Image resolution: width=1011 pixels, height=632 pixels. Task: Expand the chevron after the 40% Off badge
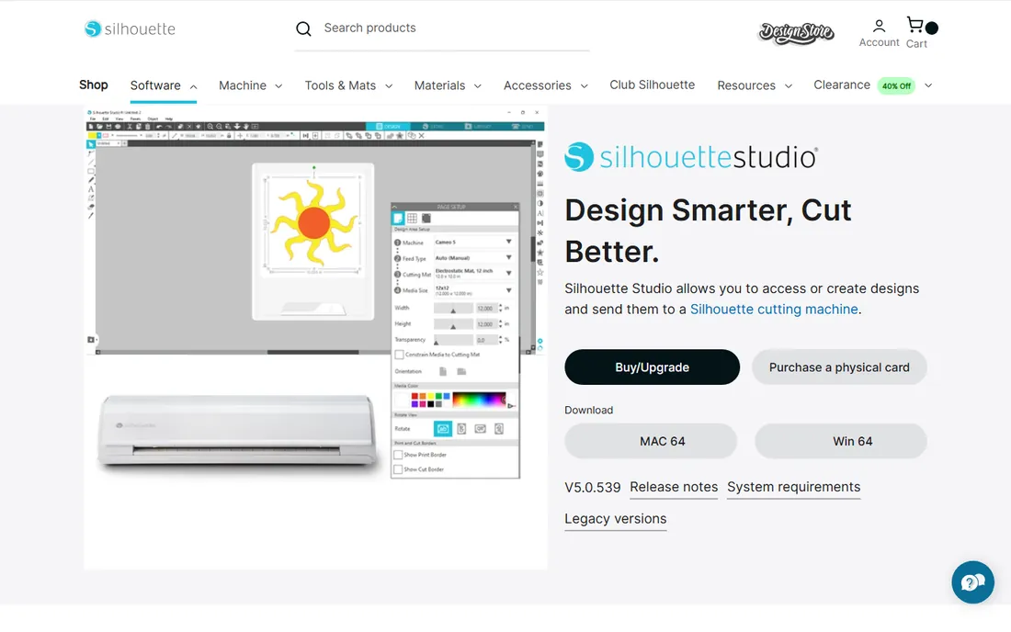click(x=928, y=85)
